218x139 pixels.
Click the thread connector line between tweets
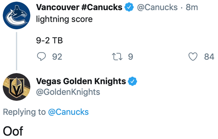tap(16, 51)
